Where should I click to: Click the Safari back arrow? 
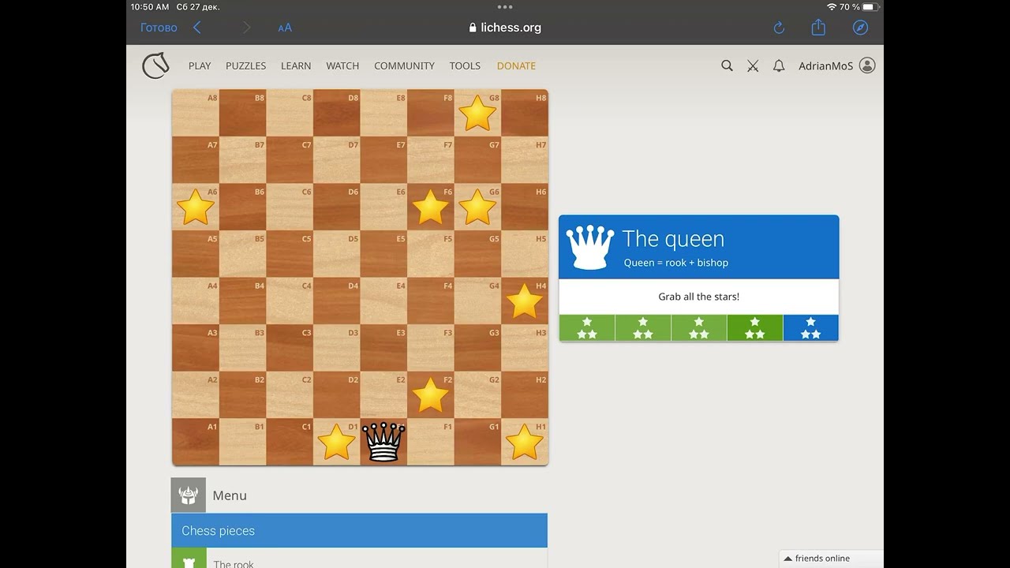pyautogui.click(x=197, y=28)
